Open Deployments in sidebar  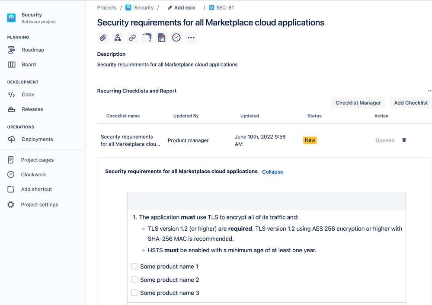37,139
